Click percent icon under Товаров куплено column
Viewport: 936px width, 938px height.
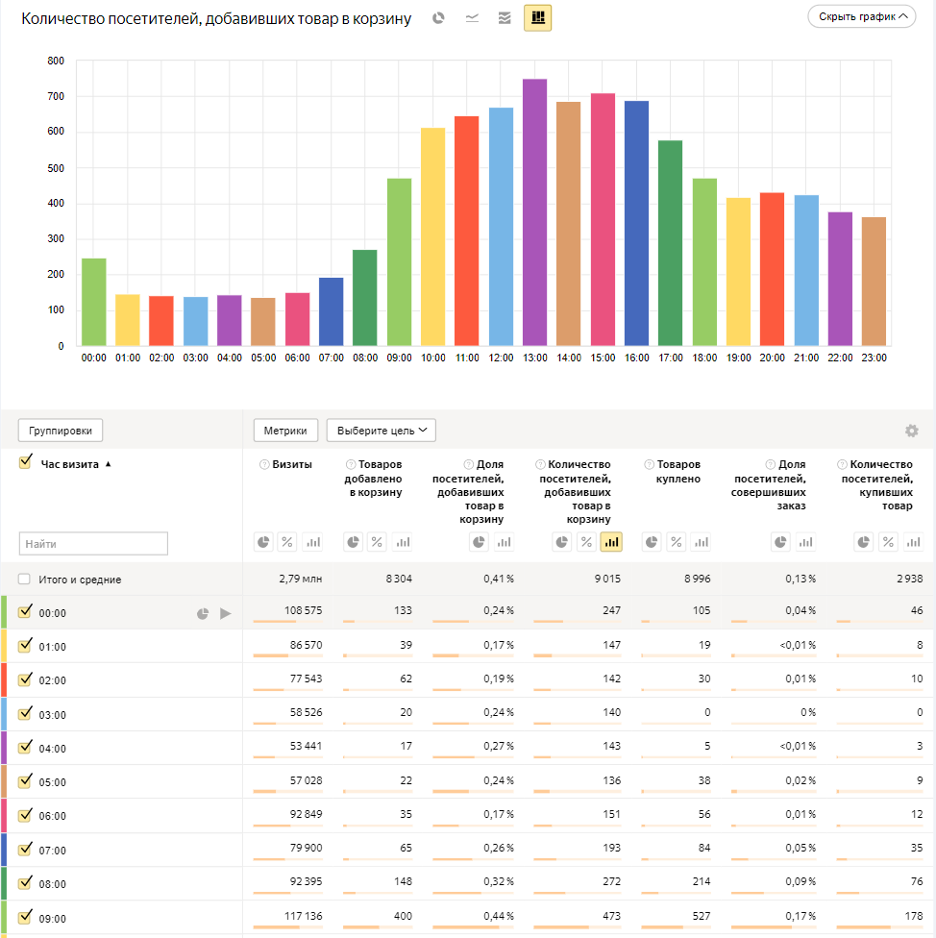click(677, 542)
